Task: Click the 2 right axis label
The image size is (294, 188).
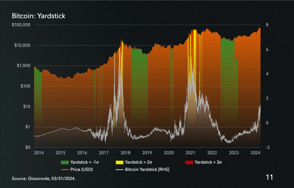Action: click(x=267, y=98)
